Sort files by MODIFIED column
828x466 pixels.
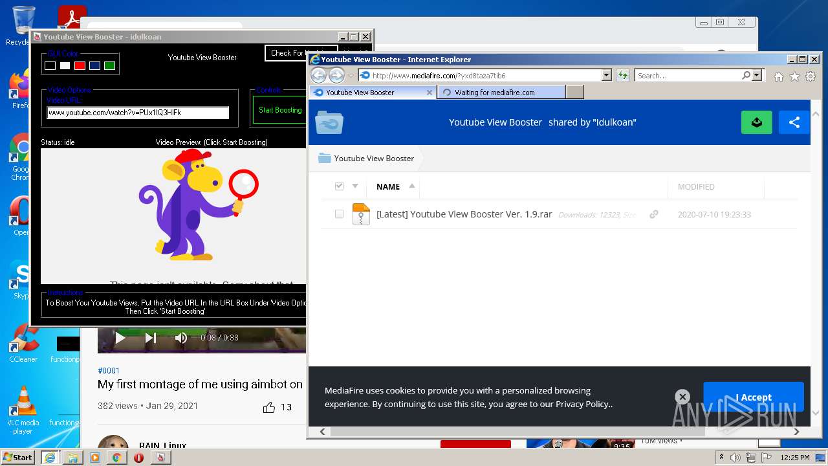(696, 186)
